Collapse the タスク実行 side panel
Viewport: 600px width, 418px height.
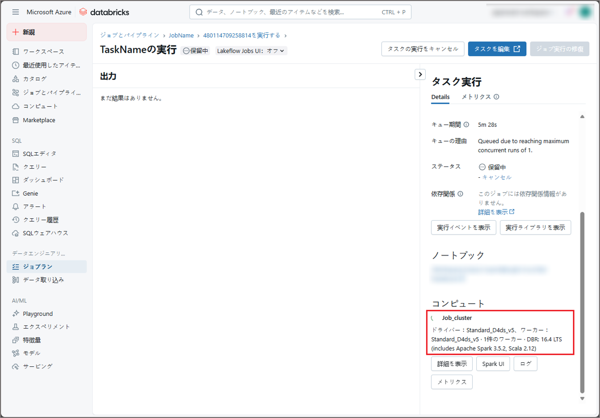click(x=420, y=75)
